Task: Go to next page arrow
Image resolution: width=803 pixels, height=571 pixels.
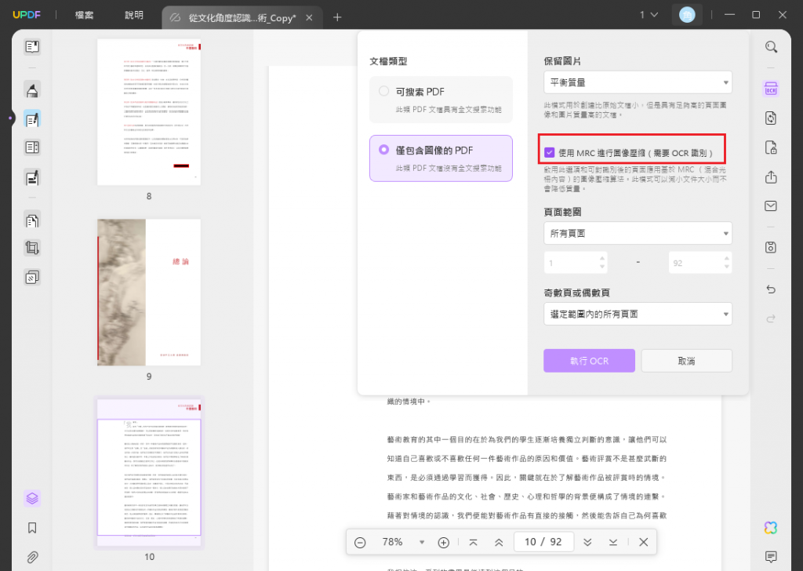Action: 587,542
